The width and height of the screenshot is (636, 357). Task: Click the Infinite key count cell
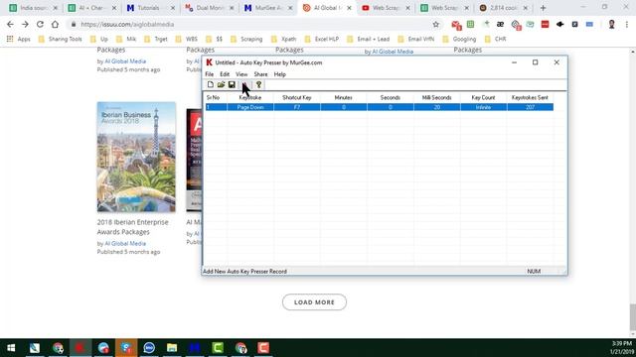pos(484,107)
